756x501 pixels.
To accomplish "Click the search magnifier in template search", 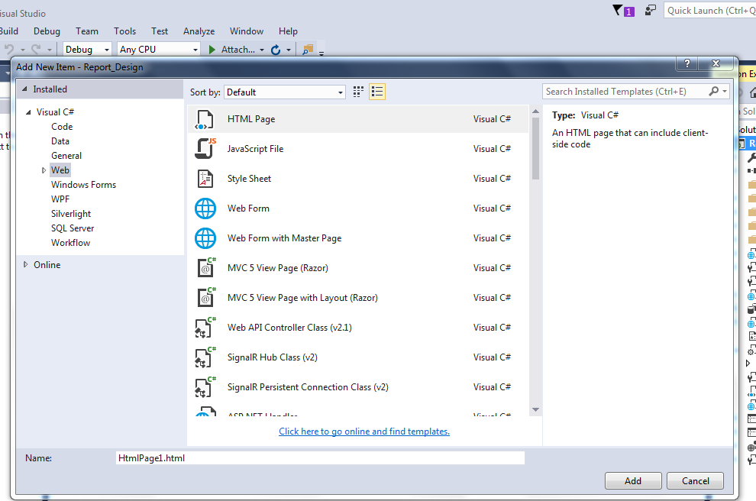I will click(713, 91).
